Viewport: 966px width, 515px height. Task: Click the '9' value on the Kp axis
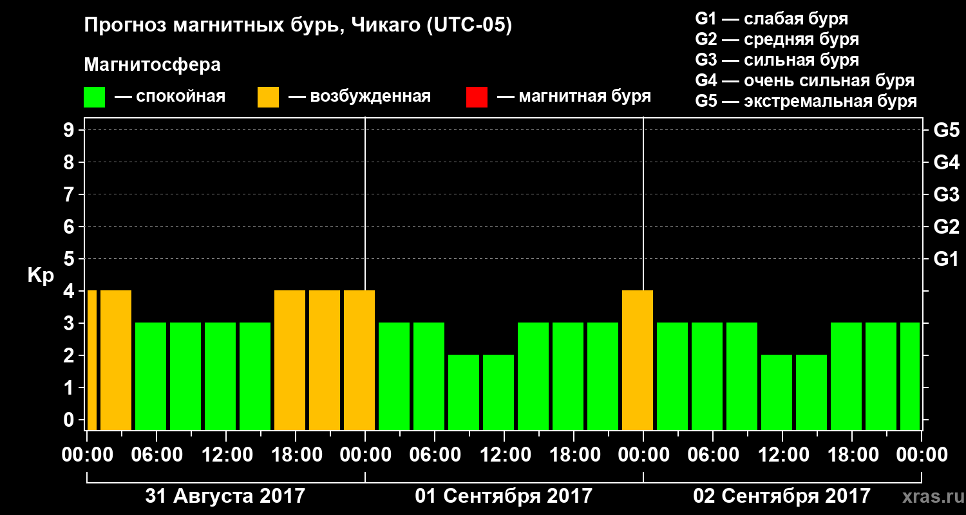(70, 130)
